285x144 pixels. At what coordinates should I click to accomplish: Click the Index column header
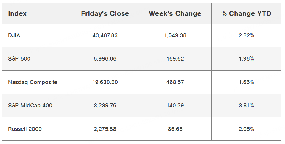17,13
